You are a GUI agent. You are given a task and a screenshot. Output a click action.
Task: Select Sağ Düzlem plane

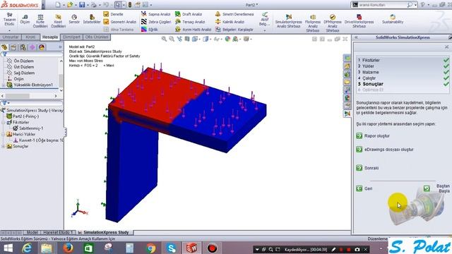(24, 73)
